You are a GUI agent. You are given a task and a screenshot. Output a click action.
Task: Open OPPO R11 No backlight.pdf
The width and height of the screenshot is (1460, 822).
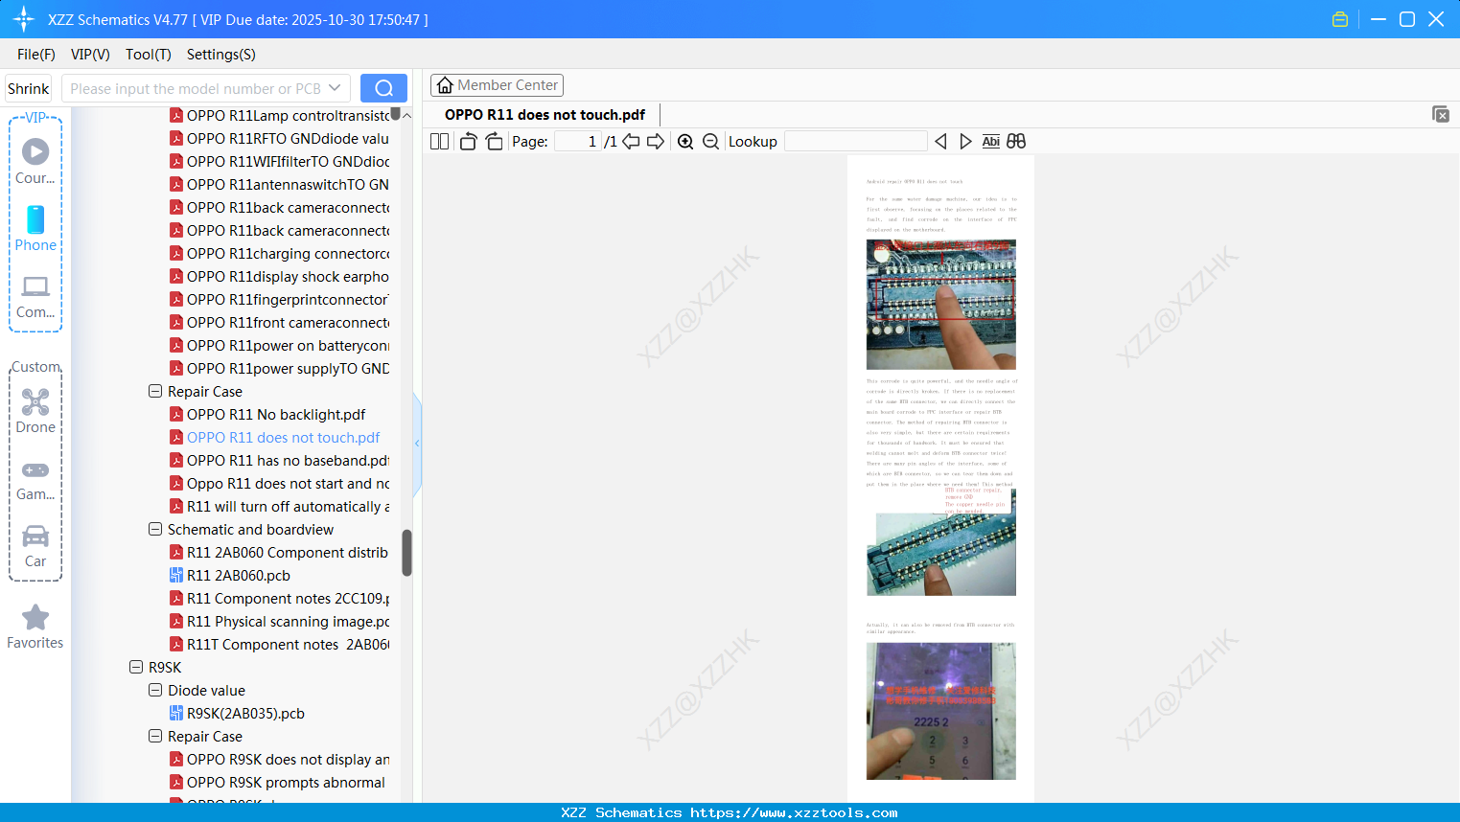click(x=276, y=415)
